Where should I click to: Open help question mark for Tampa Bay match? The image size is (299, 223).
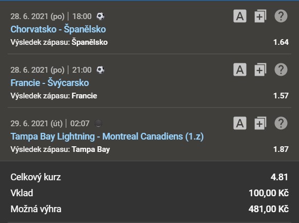[281, 123]
